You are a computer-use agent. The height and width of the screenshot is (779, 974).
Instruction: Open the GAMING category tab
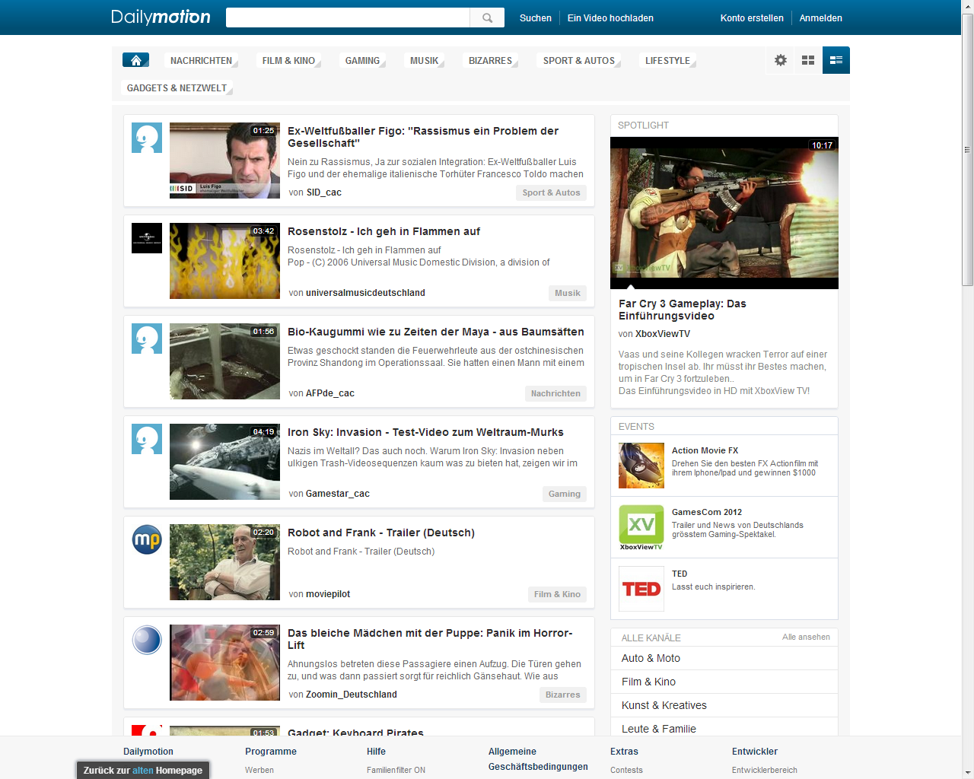(362, 61)
